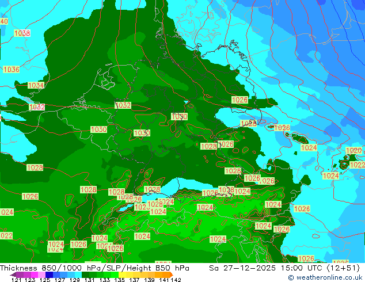
Task: Select the full 1022 isobar label
Action: pos(358,165)
